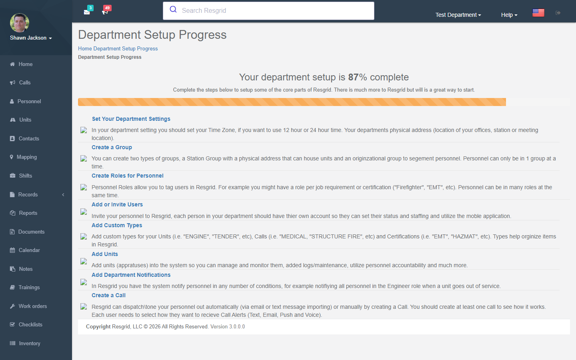Click the status icon beside Set Your Department Settings
Viewport: 576px width, 360px height.
coord(84,130)
